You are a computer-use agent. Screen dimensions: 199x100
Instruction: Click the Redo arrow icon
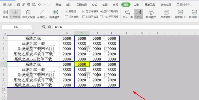[x=44, y=5]
